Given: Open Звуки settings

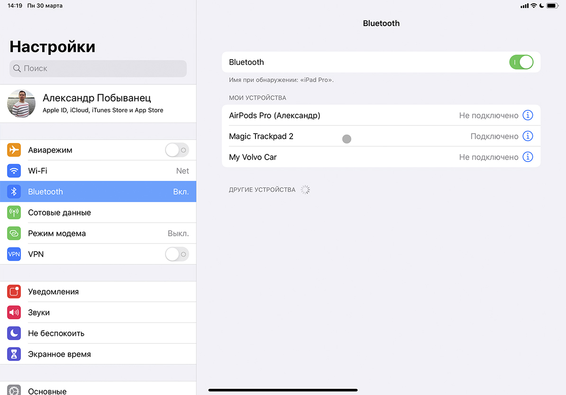Looking at the screenshot, I should [x=98, y=313].
